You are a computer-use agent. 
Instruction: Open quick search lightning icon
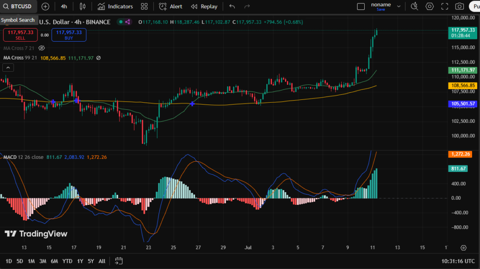414,7
